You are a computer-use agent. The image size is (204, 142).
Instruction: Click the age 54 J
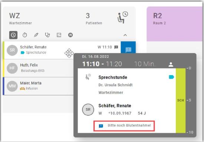tap(142, 113)
